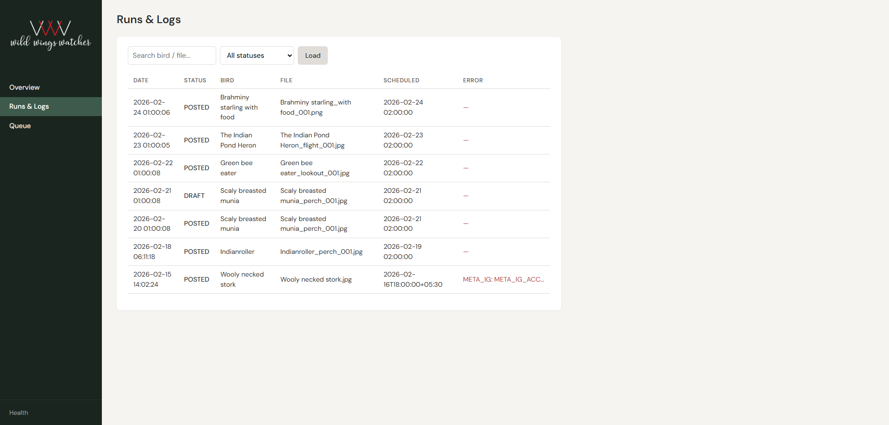Click the STATUS column header
Viewport: 889px width, 425px height.
coord(195,80)
